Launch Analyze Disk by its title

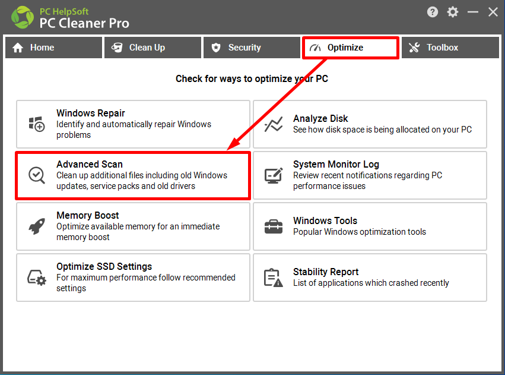pyautogui.click(x=320, y=119)
